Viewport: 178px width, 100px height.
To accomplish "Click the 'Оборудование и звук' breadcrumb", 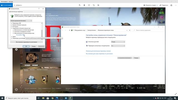I will 80,30.
